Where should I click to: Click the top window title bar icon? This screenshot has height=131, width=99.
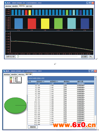click(6, 3)
